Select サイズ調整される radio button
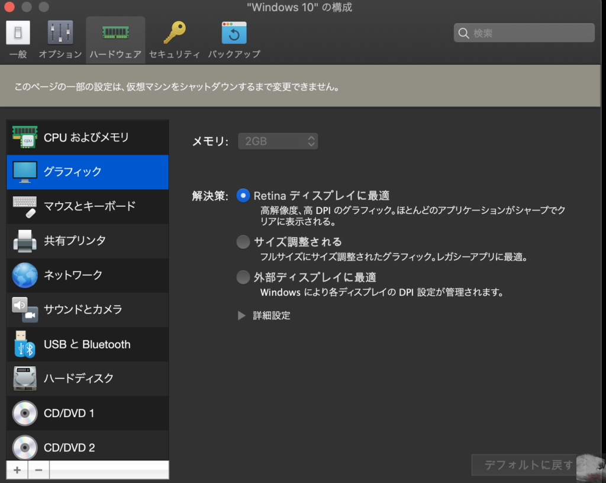The height and width of the screenshot is (483, 606). point(243,242)
